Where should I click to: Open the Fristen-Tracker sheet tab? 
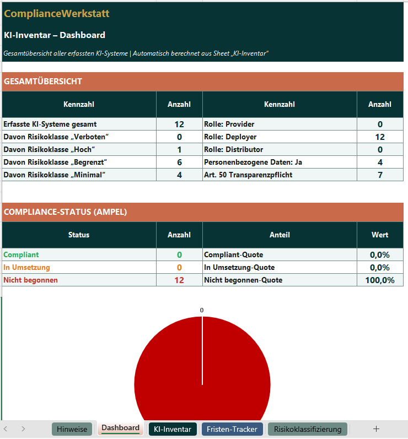click(x=232, y=429)
